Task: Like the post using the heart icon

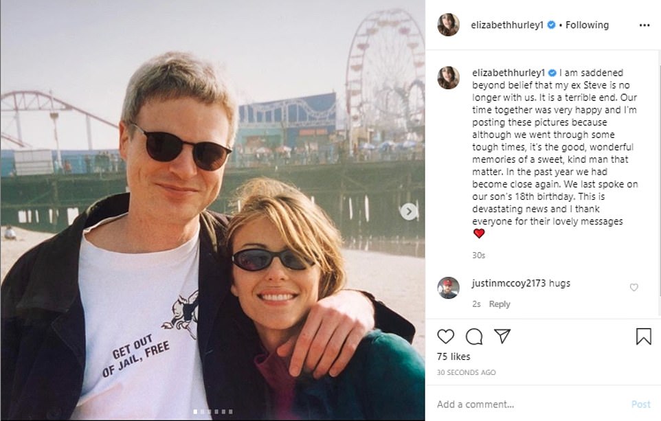Action: pyautogui.click(x=445, y=336)
